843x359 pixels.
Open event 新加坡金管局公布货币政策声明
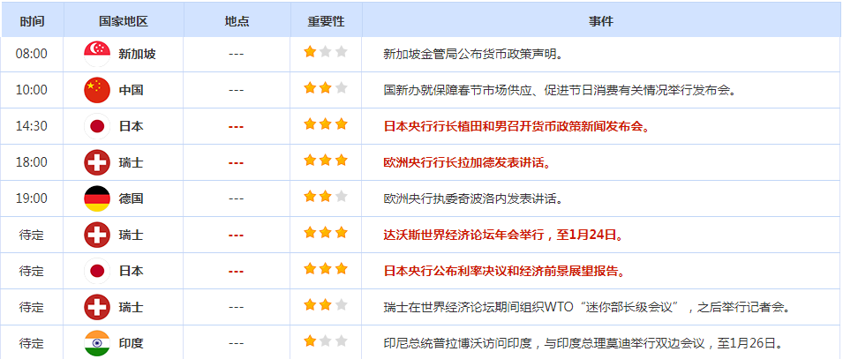[x=473, y=54]
